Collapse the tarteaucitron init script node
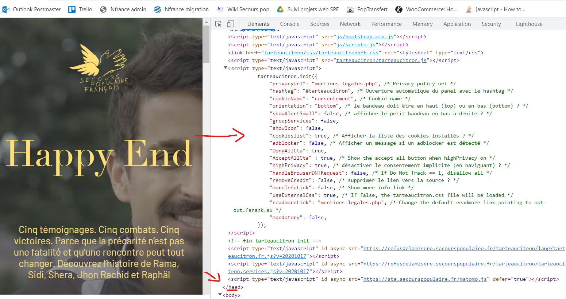The height and width of the screenshot is (299, 566). coord(225,68)
